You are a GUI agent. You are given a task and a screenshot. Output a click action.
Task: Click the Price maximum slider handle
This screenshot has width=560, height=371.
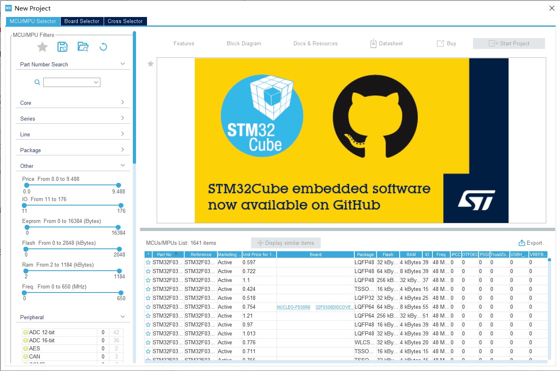[x=118, y=185]
